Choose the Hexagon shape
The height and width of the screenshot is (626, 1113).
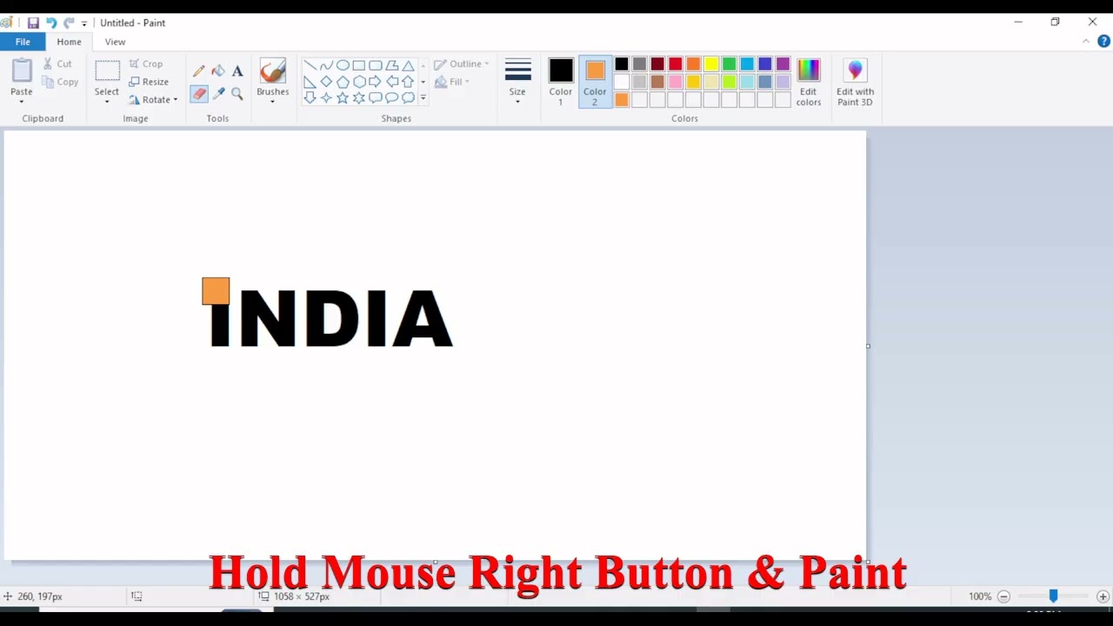(x=359, y=82)
